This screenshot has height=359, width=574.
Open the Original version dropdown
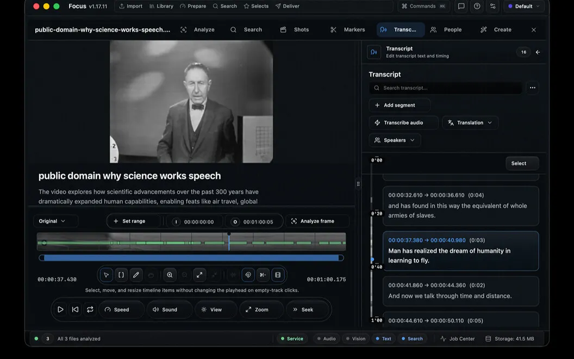[55, 221]
